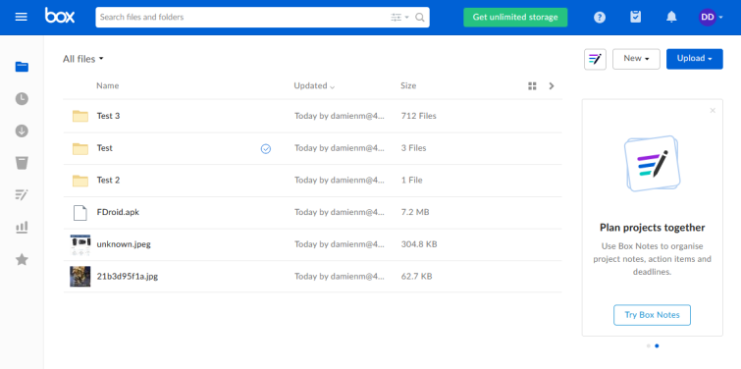Open the DD account menu
Image resolution: width=741 pixels, height=369 pixels.
(711, 18)
